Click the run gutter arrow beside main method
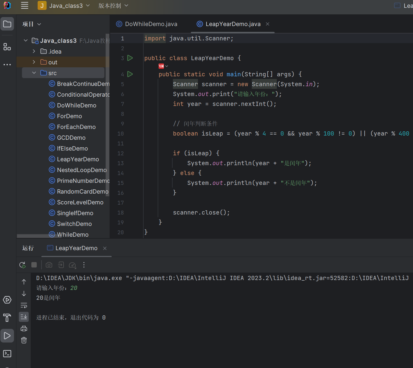The height and width of the screenshot is (368, 413). [x=130, y=74]
